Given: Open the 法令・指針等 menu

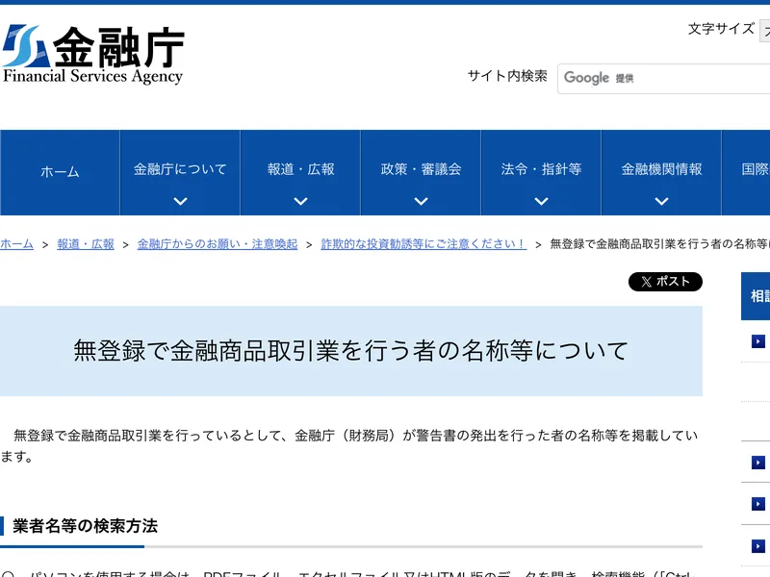Looking at the screenshot, I should click(541, 170).
